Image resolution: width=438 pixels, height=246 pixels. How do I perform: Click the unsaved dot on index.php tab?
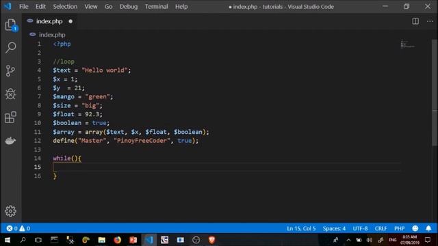click(x=70, y=21)
